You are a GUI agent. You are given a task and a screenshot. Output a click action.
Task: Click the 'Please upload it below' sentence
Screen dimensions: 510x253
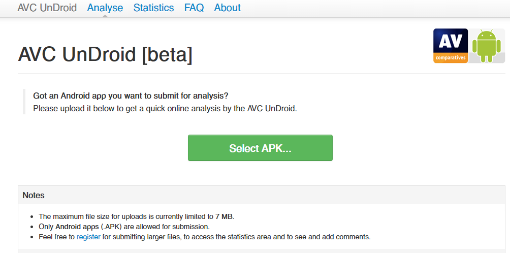pos(165,108)
